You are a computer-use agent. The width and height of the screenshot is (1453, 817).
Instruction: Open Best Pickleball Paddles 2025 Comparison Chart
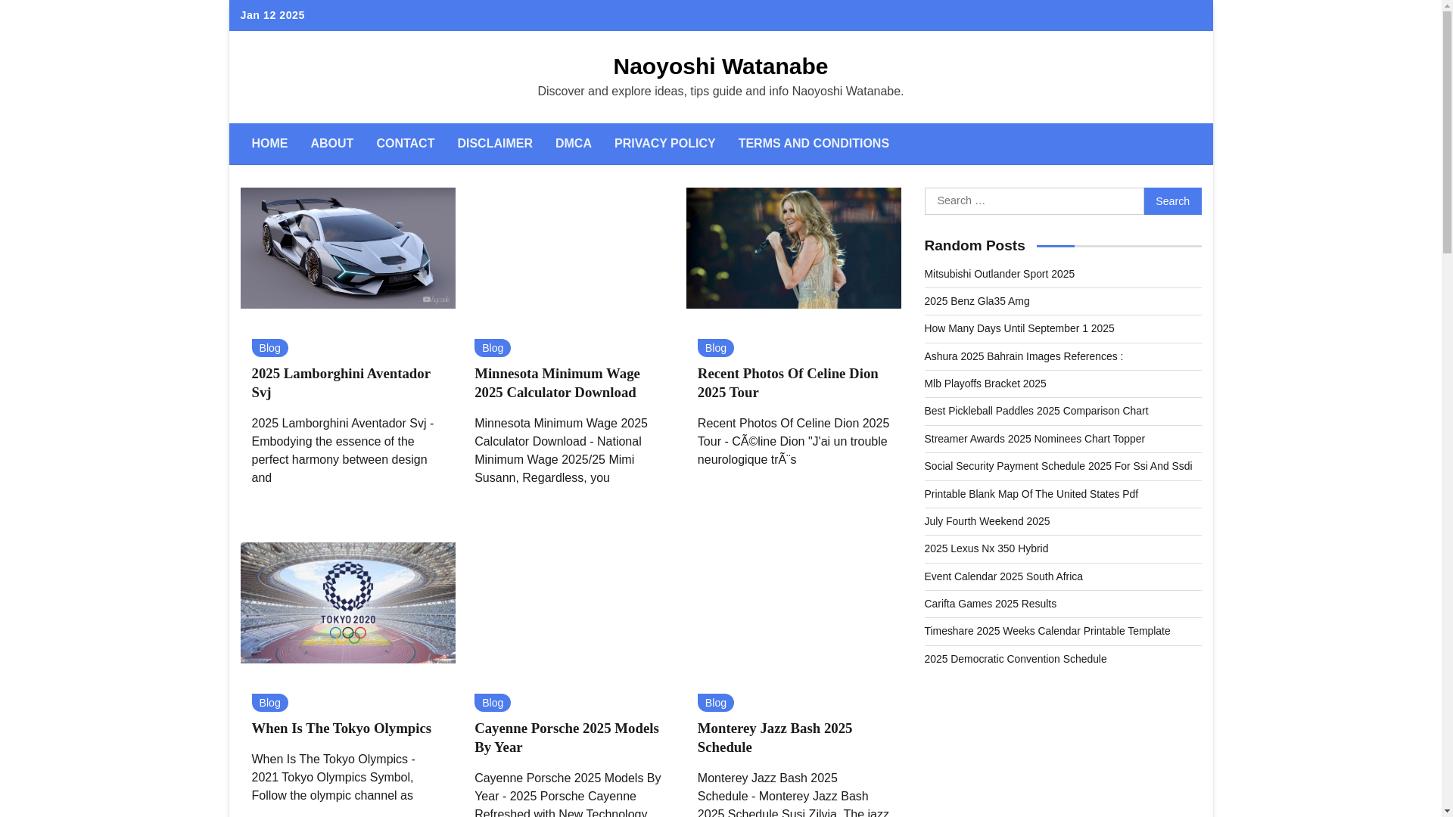click(1036, 411)
